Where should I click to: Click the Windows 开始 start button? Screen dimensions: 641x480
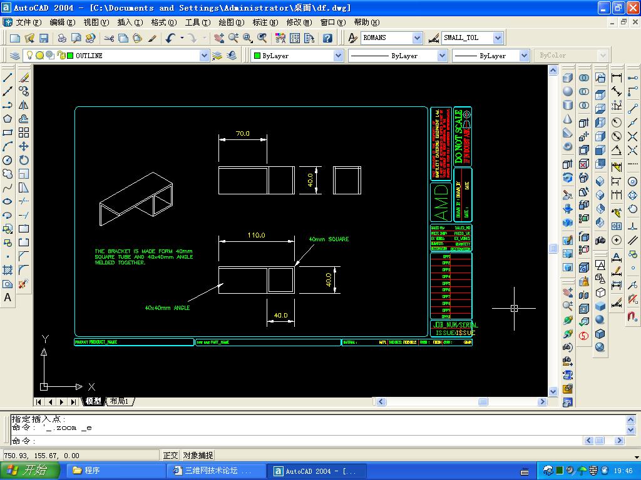(30, 471)
